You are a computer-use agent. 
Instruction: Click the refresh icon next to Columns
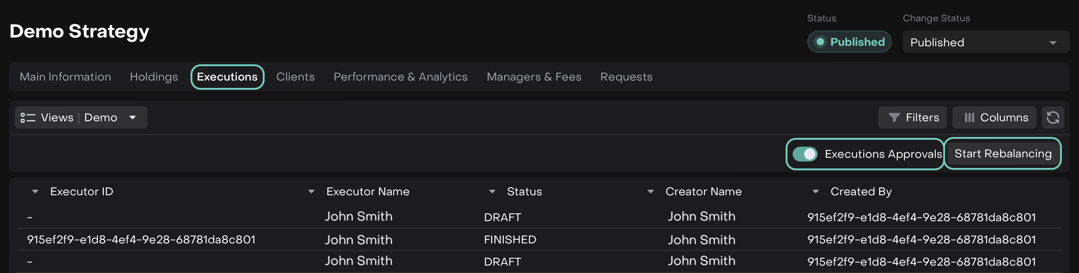[x=1053, y=118]
